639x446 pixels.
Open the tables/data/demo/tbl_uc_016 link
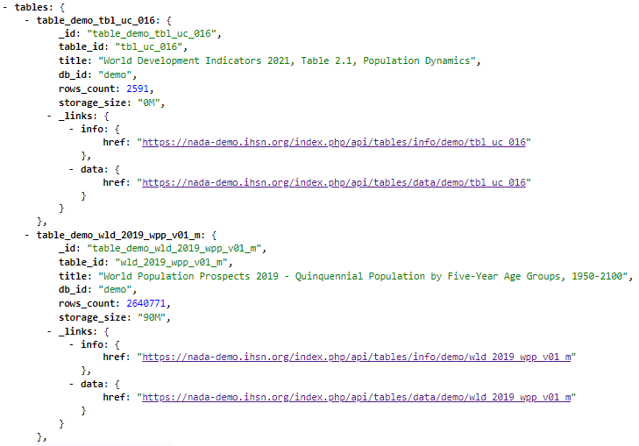(334, 182)
